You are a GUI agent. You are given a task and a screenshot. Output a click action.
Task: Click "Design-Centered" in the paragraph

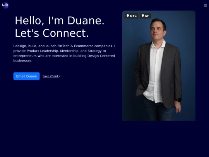[x=101, y=56]
